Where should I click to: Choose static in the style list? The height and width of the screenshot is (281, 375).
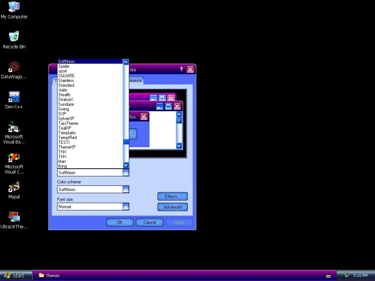click(x=90, y=90)
